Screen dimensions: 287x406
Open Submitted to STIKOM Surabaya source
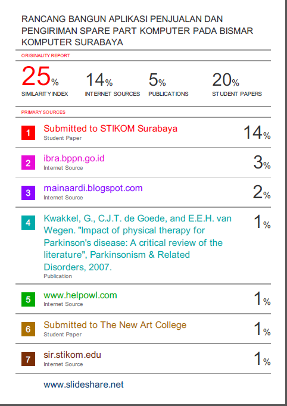[111, 129]
